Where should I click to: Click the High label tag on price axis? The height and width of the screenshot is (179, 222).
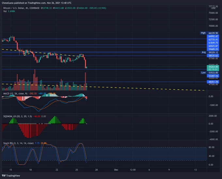point(203,33)
